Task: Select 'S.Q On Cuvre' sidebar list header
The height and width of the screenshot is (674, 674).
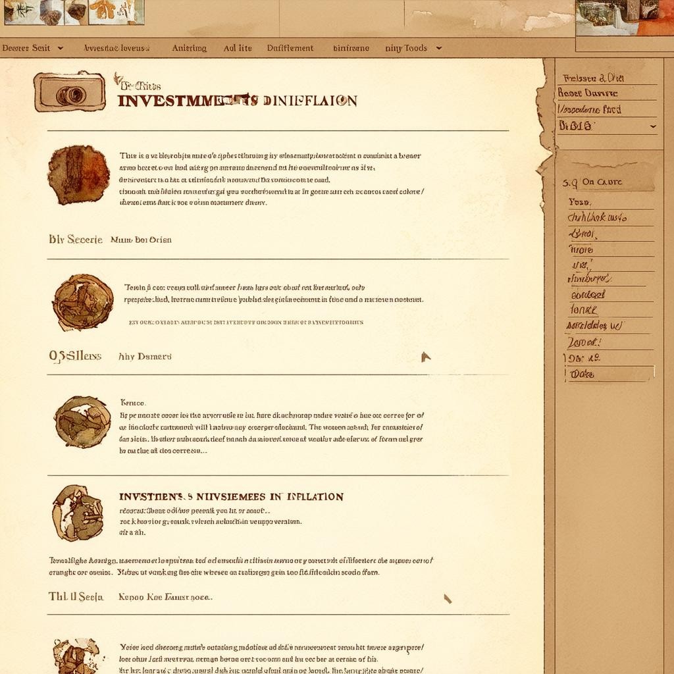Action: [592, 182]
